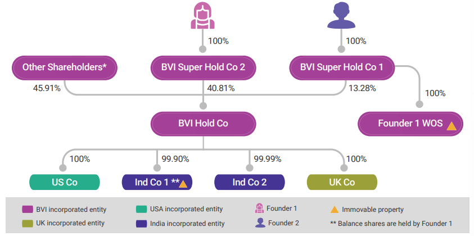This screenshot has height=236, width=474.
Task: Click the Ind Co 2 box
Action: (x=250, y=182)
